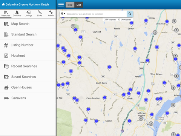Switch to List view toggle
The image size is (181, 136).
[x=79, y=5]
